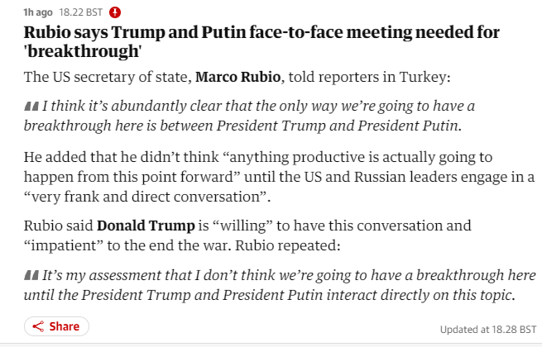Viewport: 542px width, 347px height.
Task: Click the red share icon glyph
Action: tap(38, 326)
